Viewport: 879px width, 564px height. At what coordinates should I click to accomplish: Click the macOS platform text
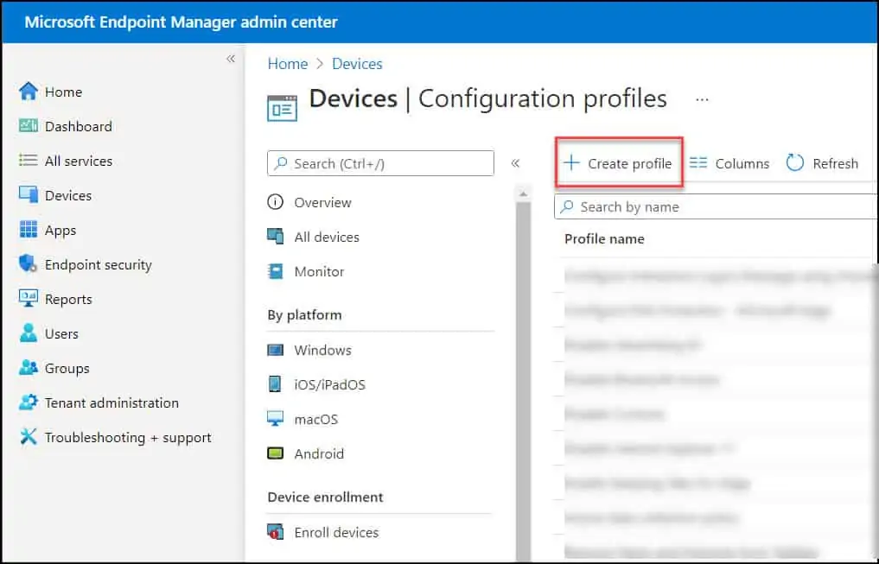point(316,420)
